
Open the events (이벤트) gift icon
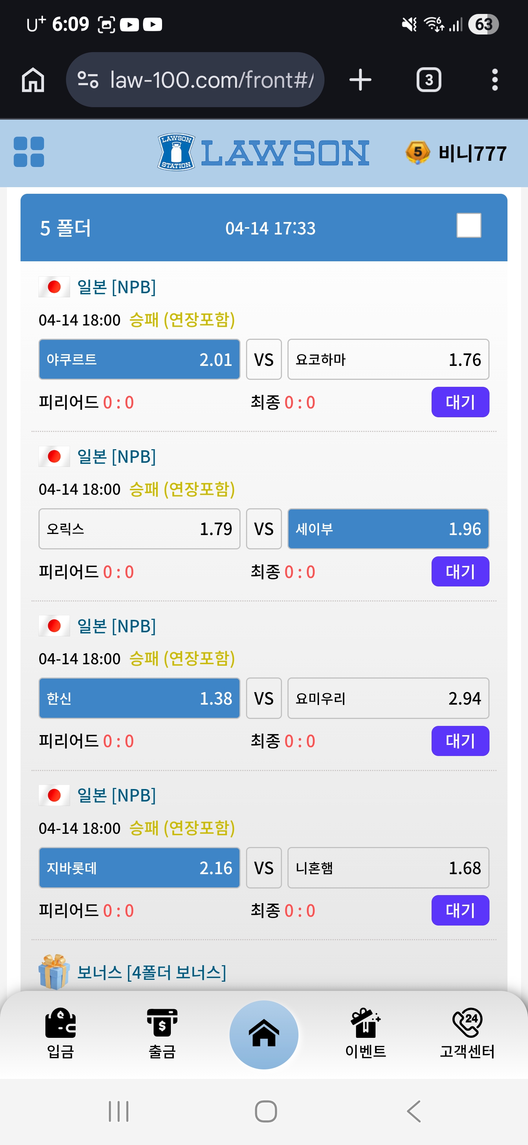tap(366, 1033)
